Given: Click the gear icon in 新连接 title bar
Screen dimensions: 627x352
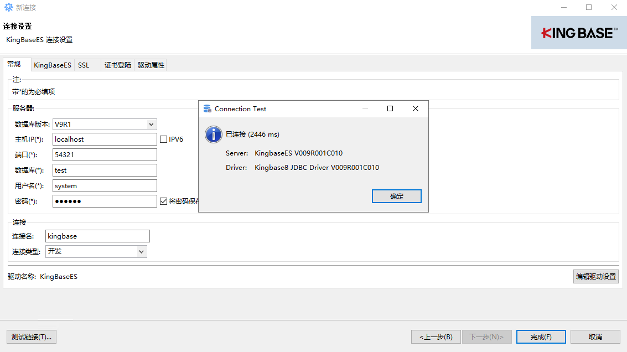Looking at the screenshot, I should (x=8, y=7).
